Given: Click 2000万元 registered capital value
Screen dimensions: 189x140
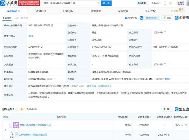Looking at the screenshot, I should point(97,40).
